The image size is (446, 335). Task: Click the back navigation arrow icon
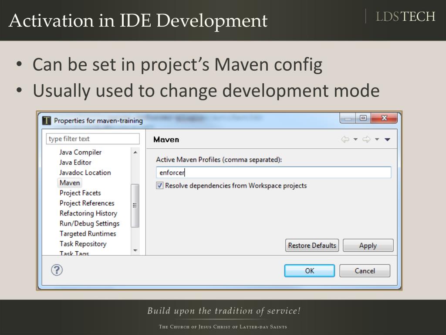[x=345, y=139]
